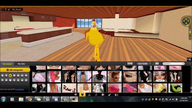Filter inventory by tops category
The image size is (192, 108).
click(14, 76)
